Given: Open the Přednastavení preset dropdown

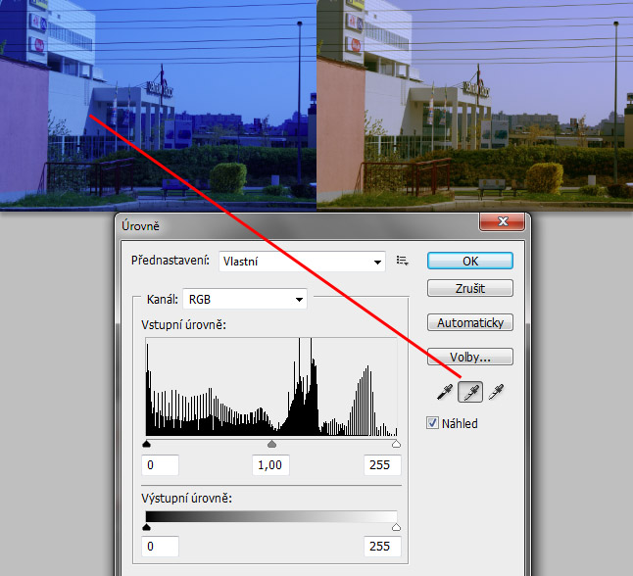Looking at the screenshot, I should pos(302,262).
